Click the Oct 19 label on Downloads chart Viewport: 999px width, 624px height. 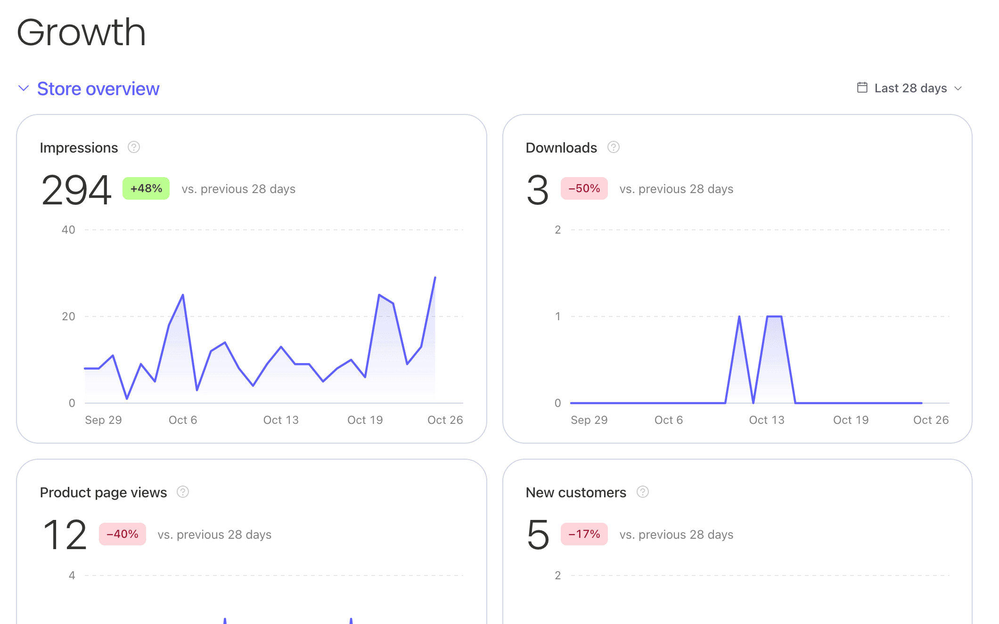(851, 420)
